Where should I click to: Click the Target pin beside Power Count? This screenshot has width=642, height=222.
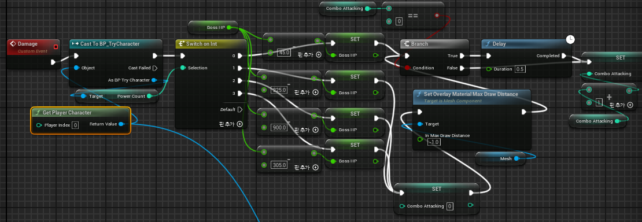click(83, 96)
